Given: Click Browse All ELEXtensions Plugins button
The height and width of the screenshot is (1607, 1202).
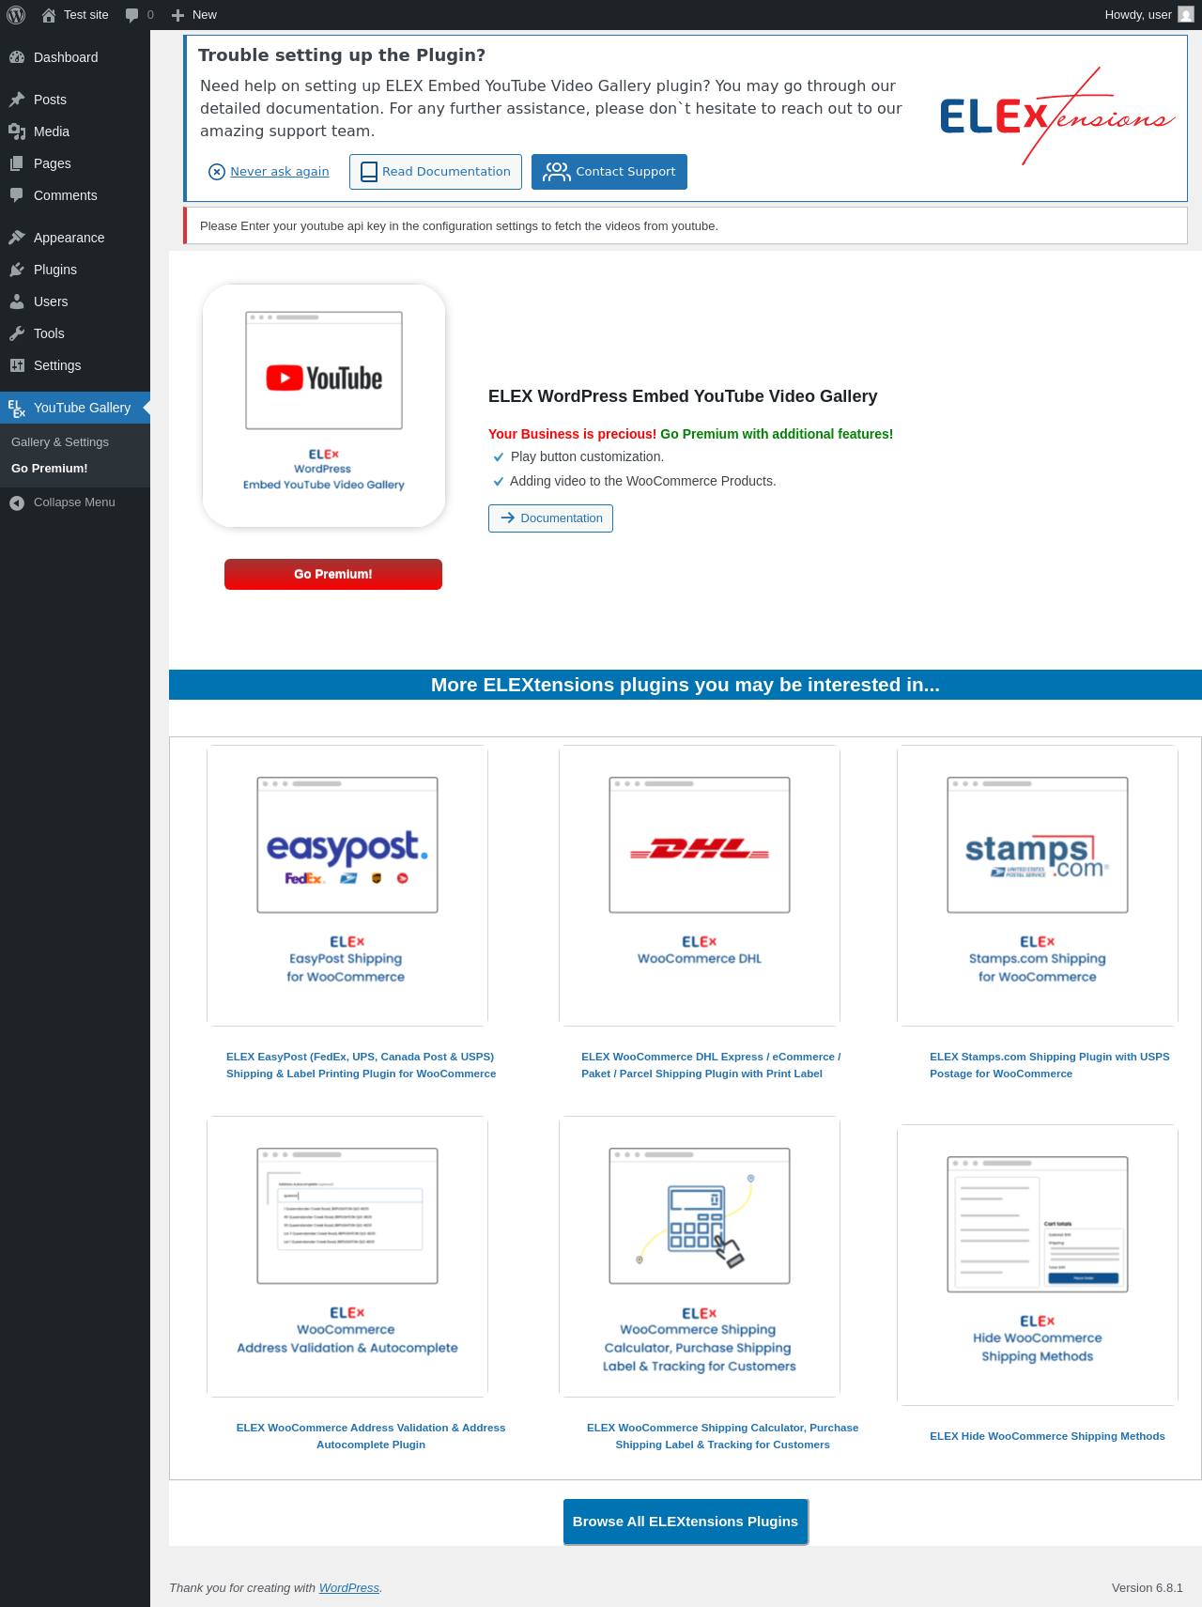Looking at the screenshot, I should click(x=686, y=1522).
